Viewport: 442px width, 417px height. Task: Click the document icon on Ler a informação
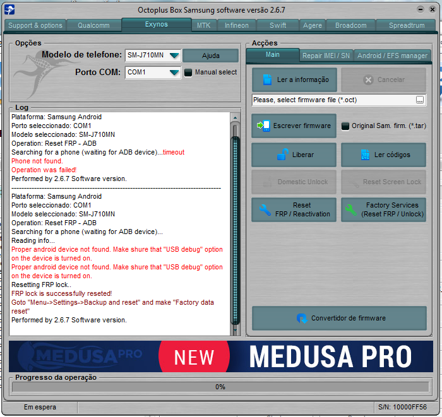(267, 79)
